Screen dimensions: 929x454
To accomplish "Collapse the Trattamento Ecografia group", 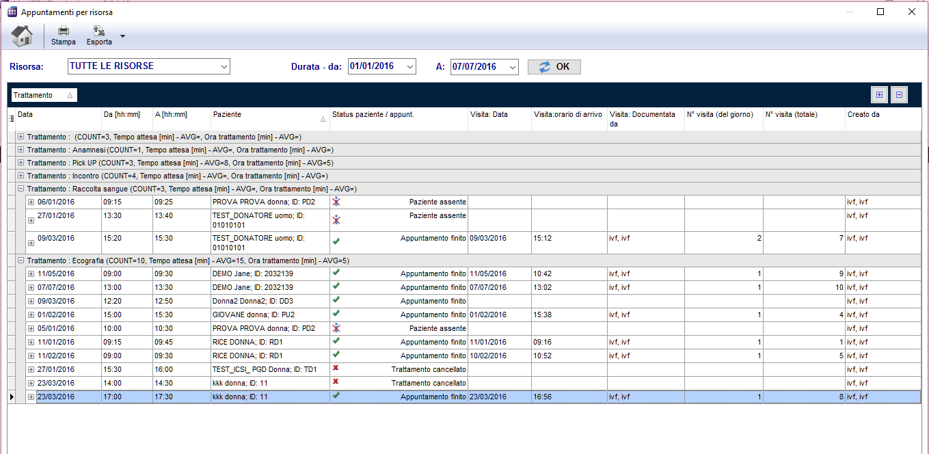I will pyautogui.click(x=21, y=261).
